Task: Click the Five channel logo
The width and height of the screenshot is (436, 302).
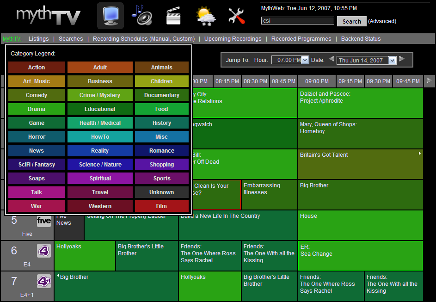Action: 44,221
